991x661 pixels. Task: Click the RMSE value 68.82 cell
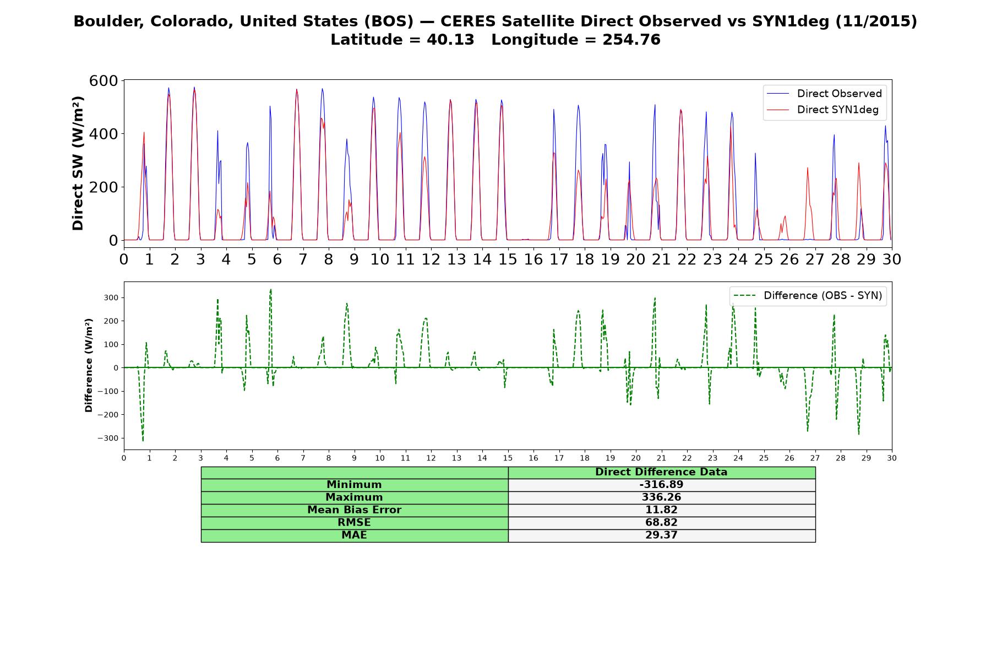[x=661, y=523]
